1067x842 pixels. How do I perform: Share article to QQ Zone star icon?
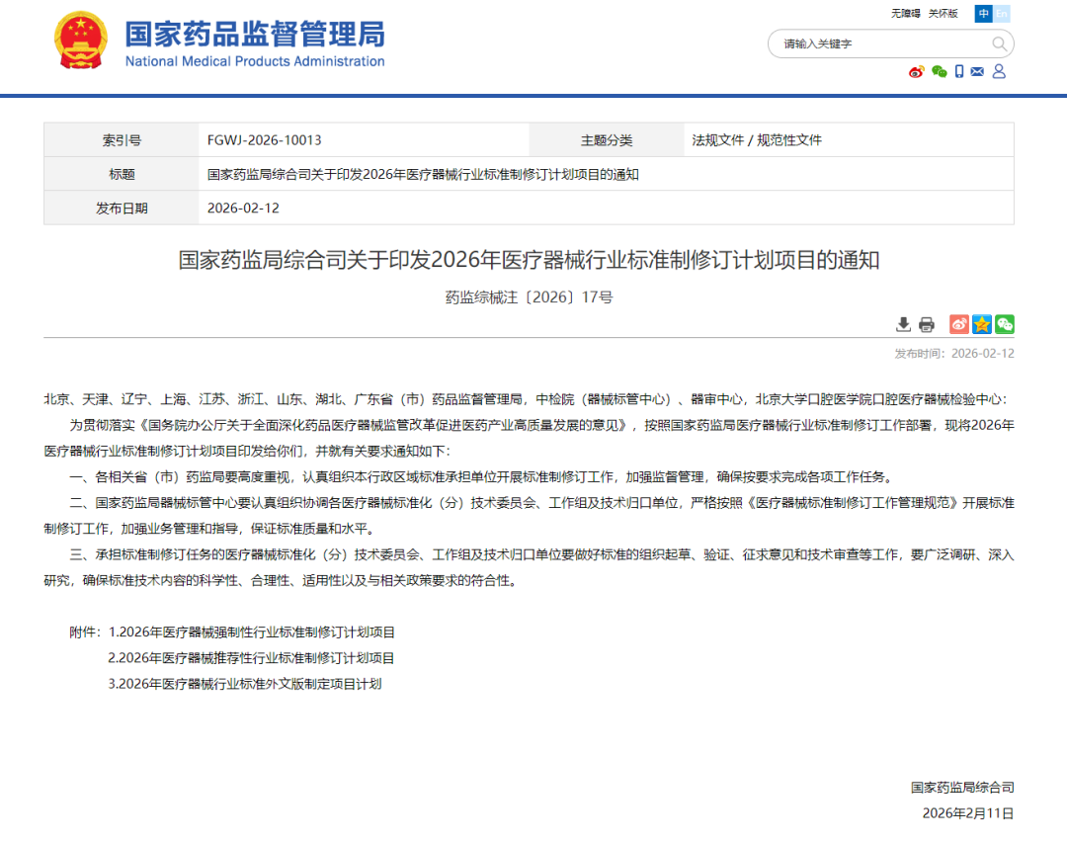pos(982,325)
